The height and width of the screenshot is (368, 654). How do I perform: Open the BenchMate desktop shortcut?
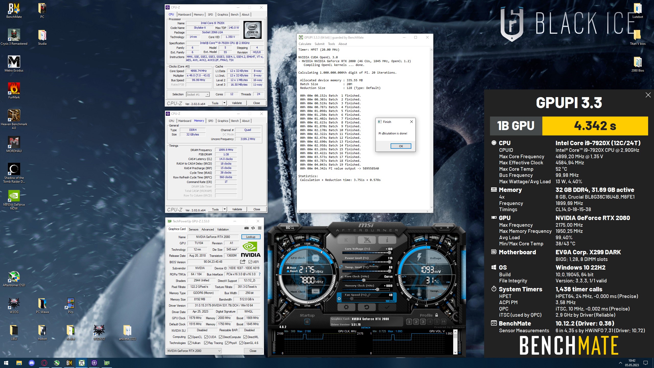pos(14,11)
